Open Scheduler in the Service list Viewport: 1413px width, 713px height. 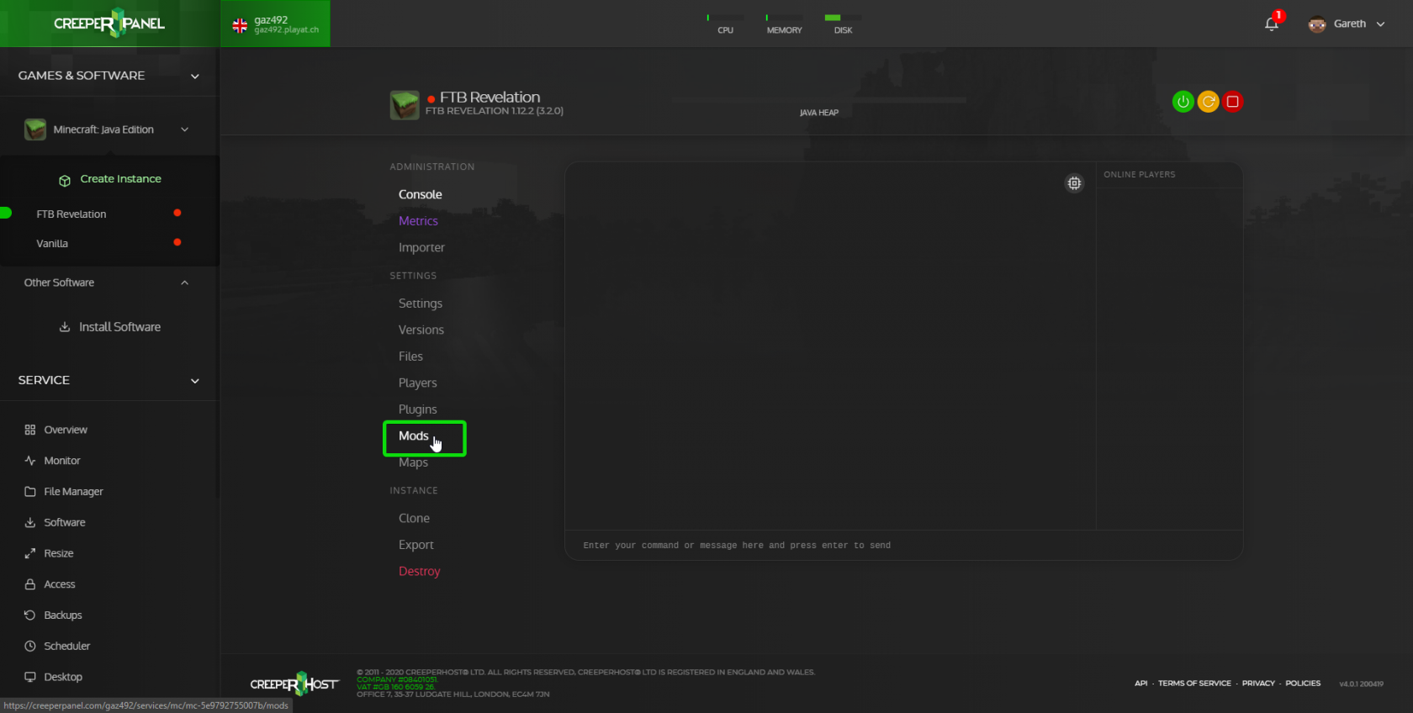point(67,647)
